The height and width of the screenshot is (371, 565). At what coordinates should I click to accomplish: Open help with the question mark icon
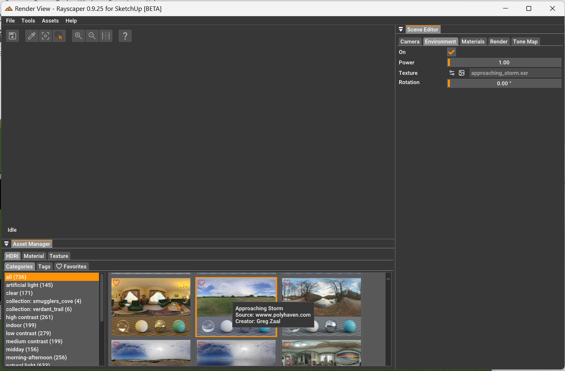click(125, 36)
